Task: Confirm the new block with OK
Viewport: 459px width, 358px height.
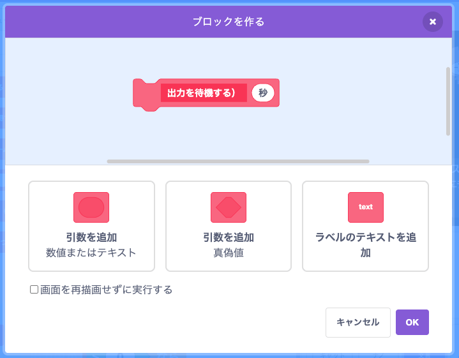Action: [x=412, y=322]
